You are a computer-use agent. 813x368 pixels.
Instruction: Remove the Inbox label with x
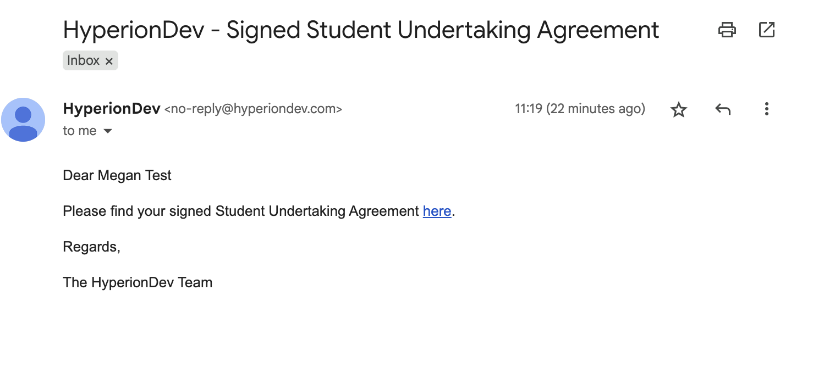tap(109, 61)
